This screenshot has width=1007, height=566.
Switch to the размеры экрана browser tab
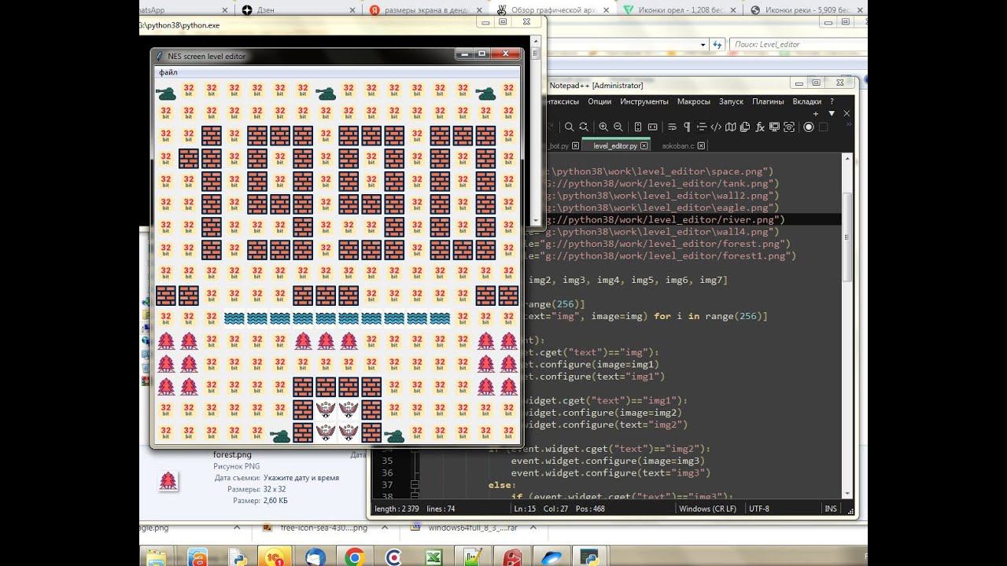(424, 10)
